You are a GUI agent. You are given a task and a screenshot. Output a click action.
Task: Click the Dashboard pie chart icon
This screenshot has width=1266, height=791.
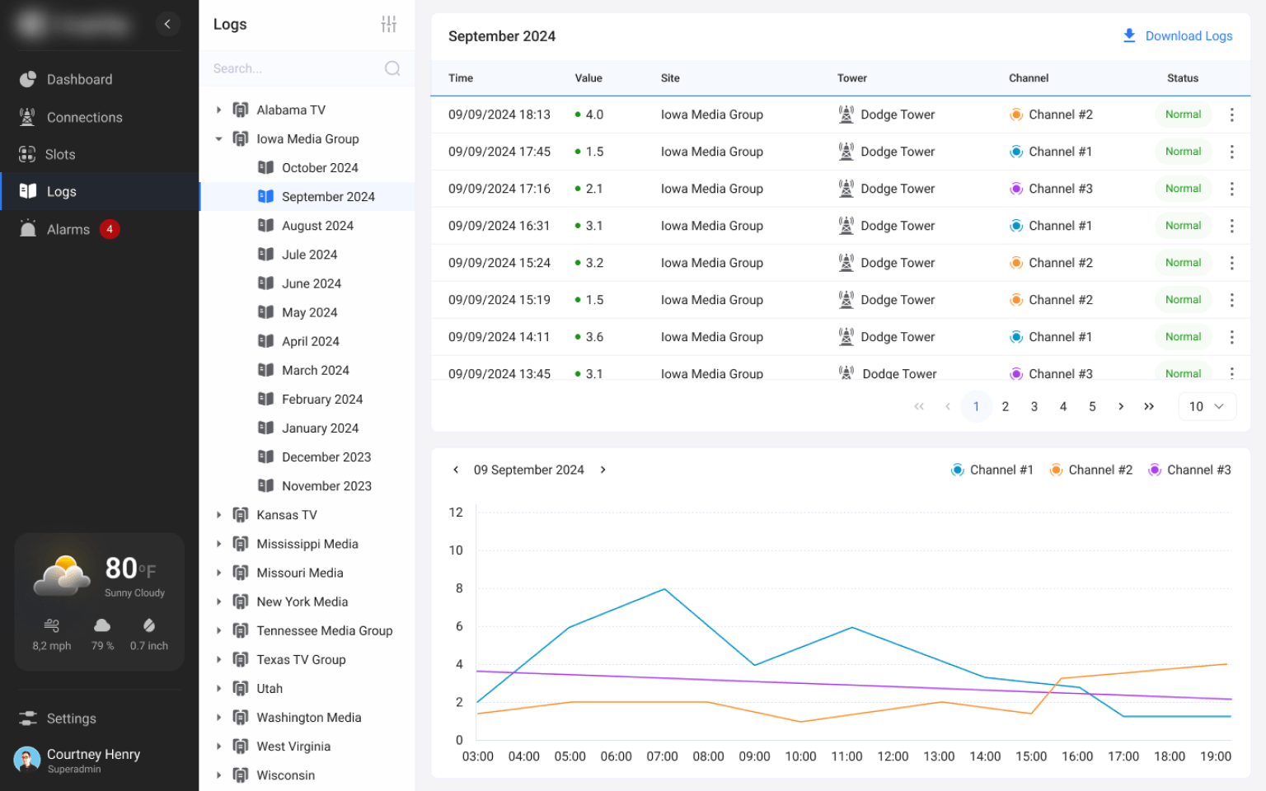[28, 79]
